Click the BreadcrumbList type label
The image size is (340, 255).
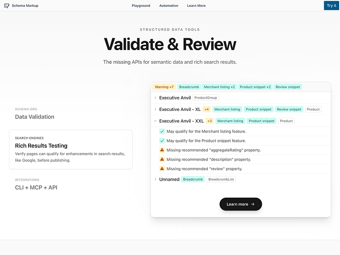221,179
